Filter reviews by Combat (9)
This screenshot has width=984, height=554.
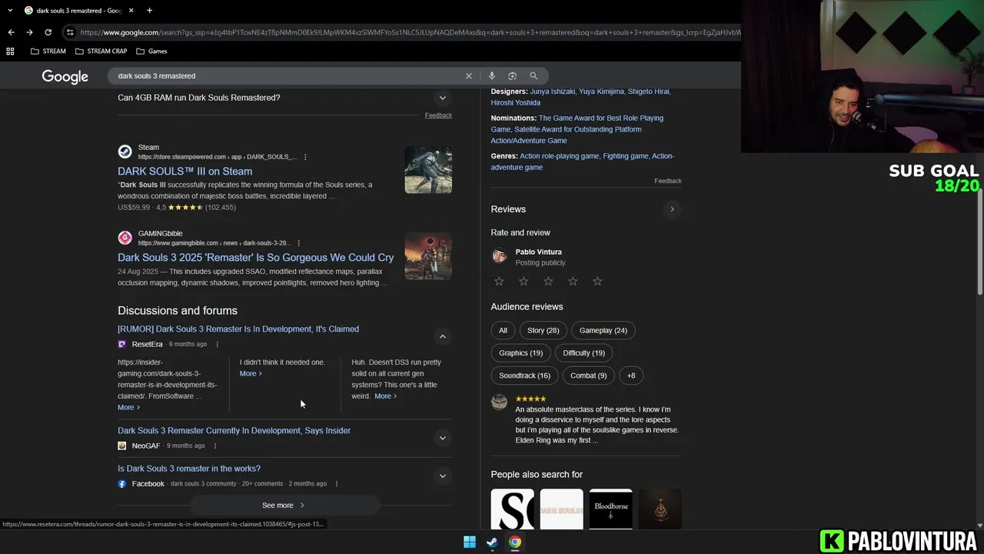(x=588, y=375)
